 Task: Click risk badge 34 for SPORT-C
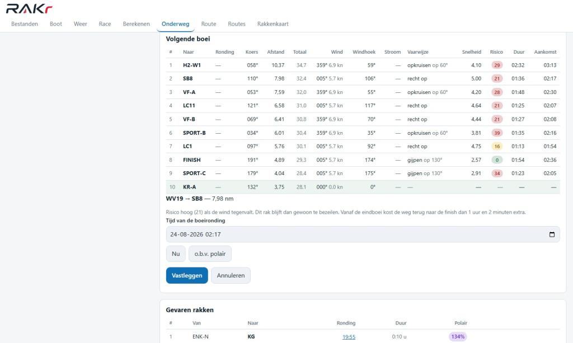point(497,173)
